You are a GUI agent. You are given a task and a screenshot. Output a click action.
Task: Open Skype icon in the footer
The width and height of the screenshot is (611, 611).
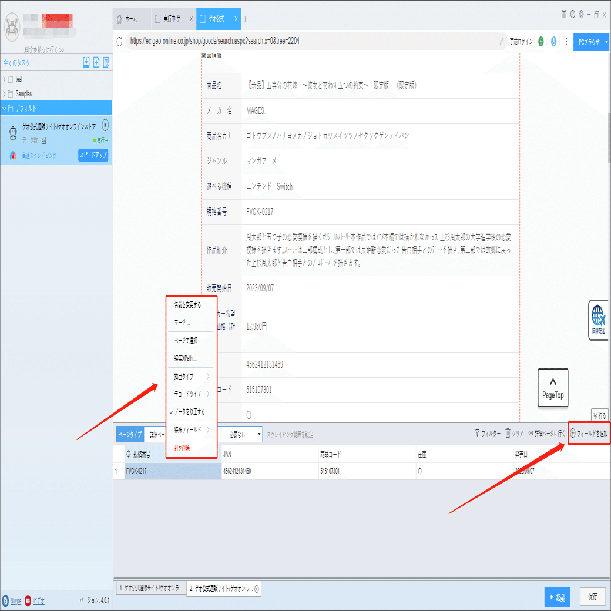5,601
